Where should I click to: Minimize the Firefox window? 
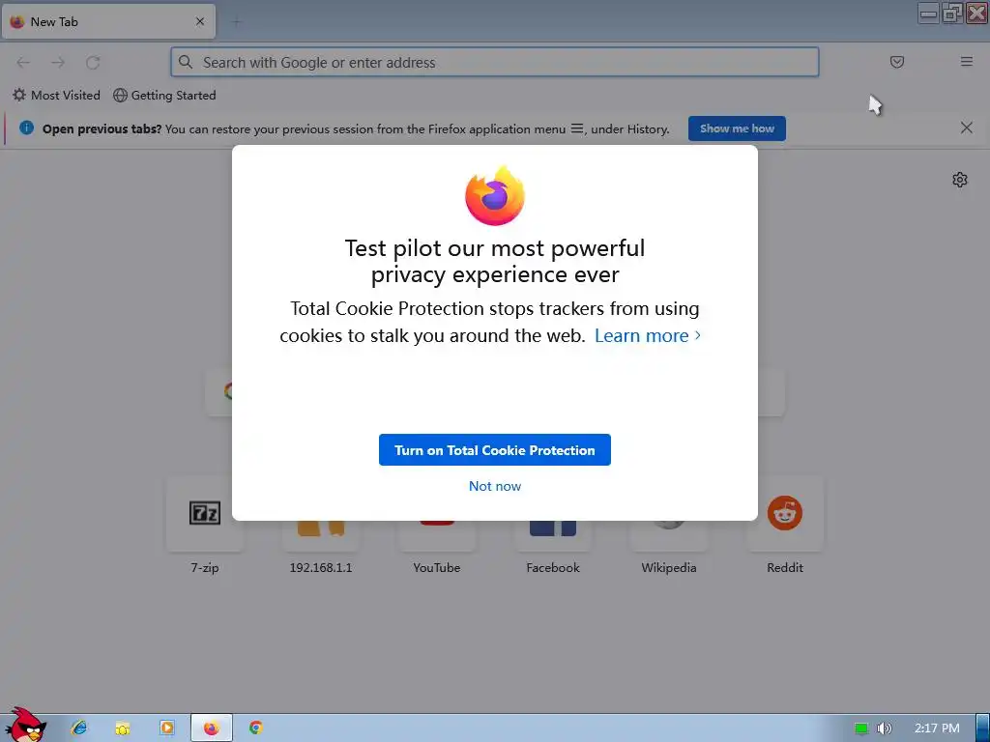coord(928,13)
